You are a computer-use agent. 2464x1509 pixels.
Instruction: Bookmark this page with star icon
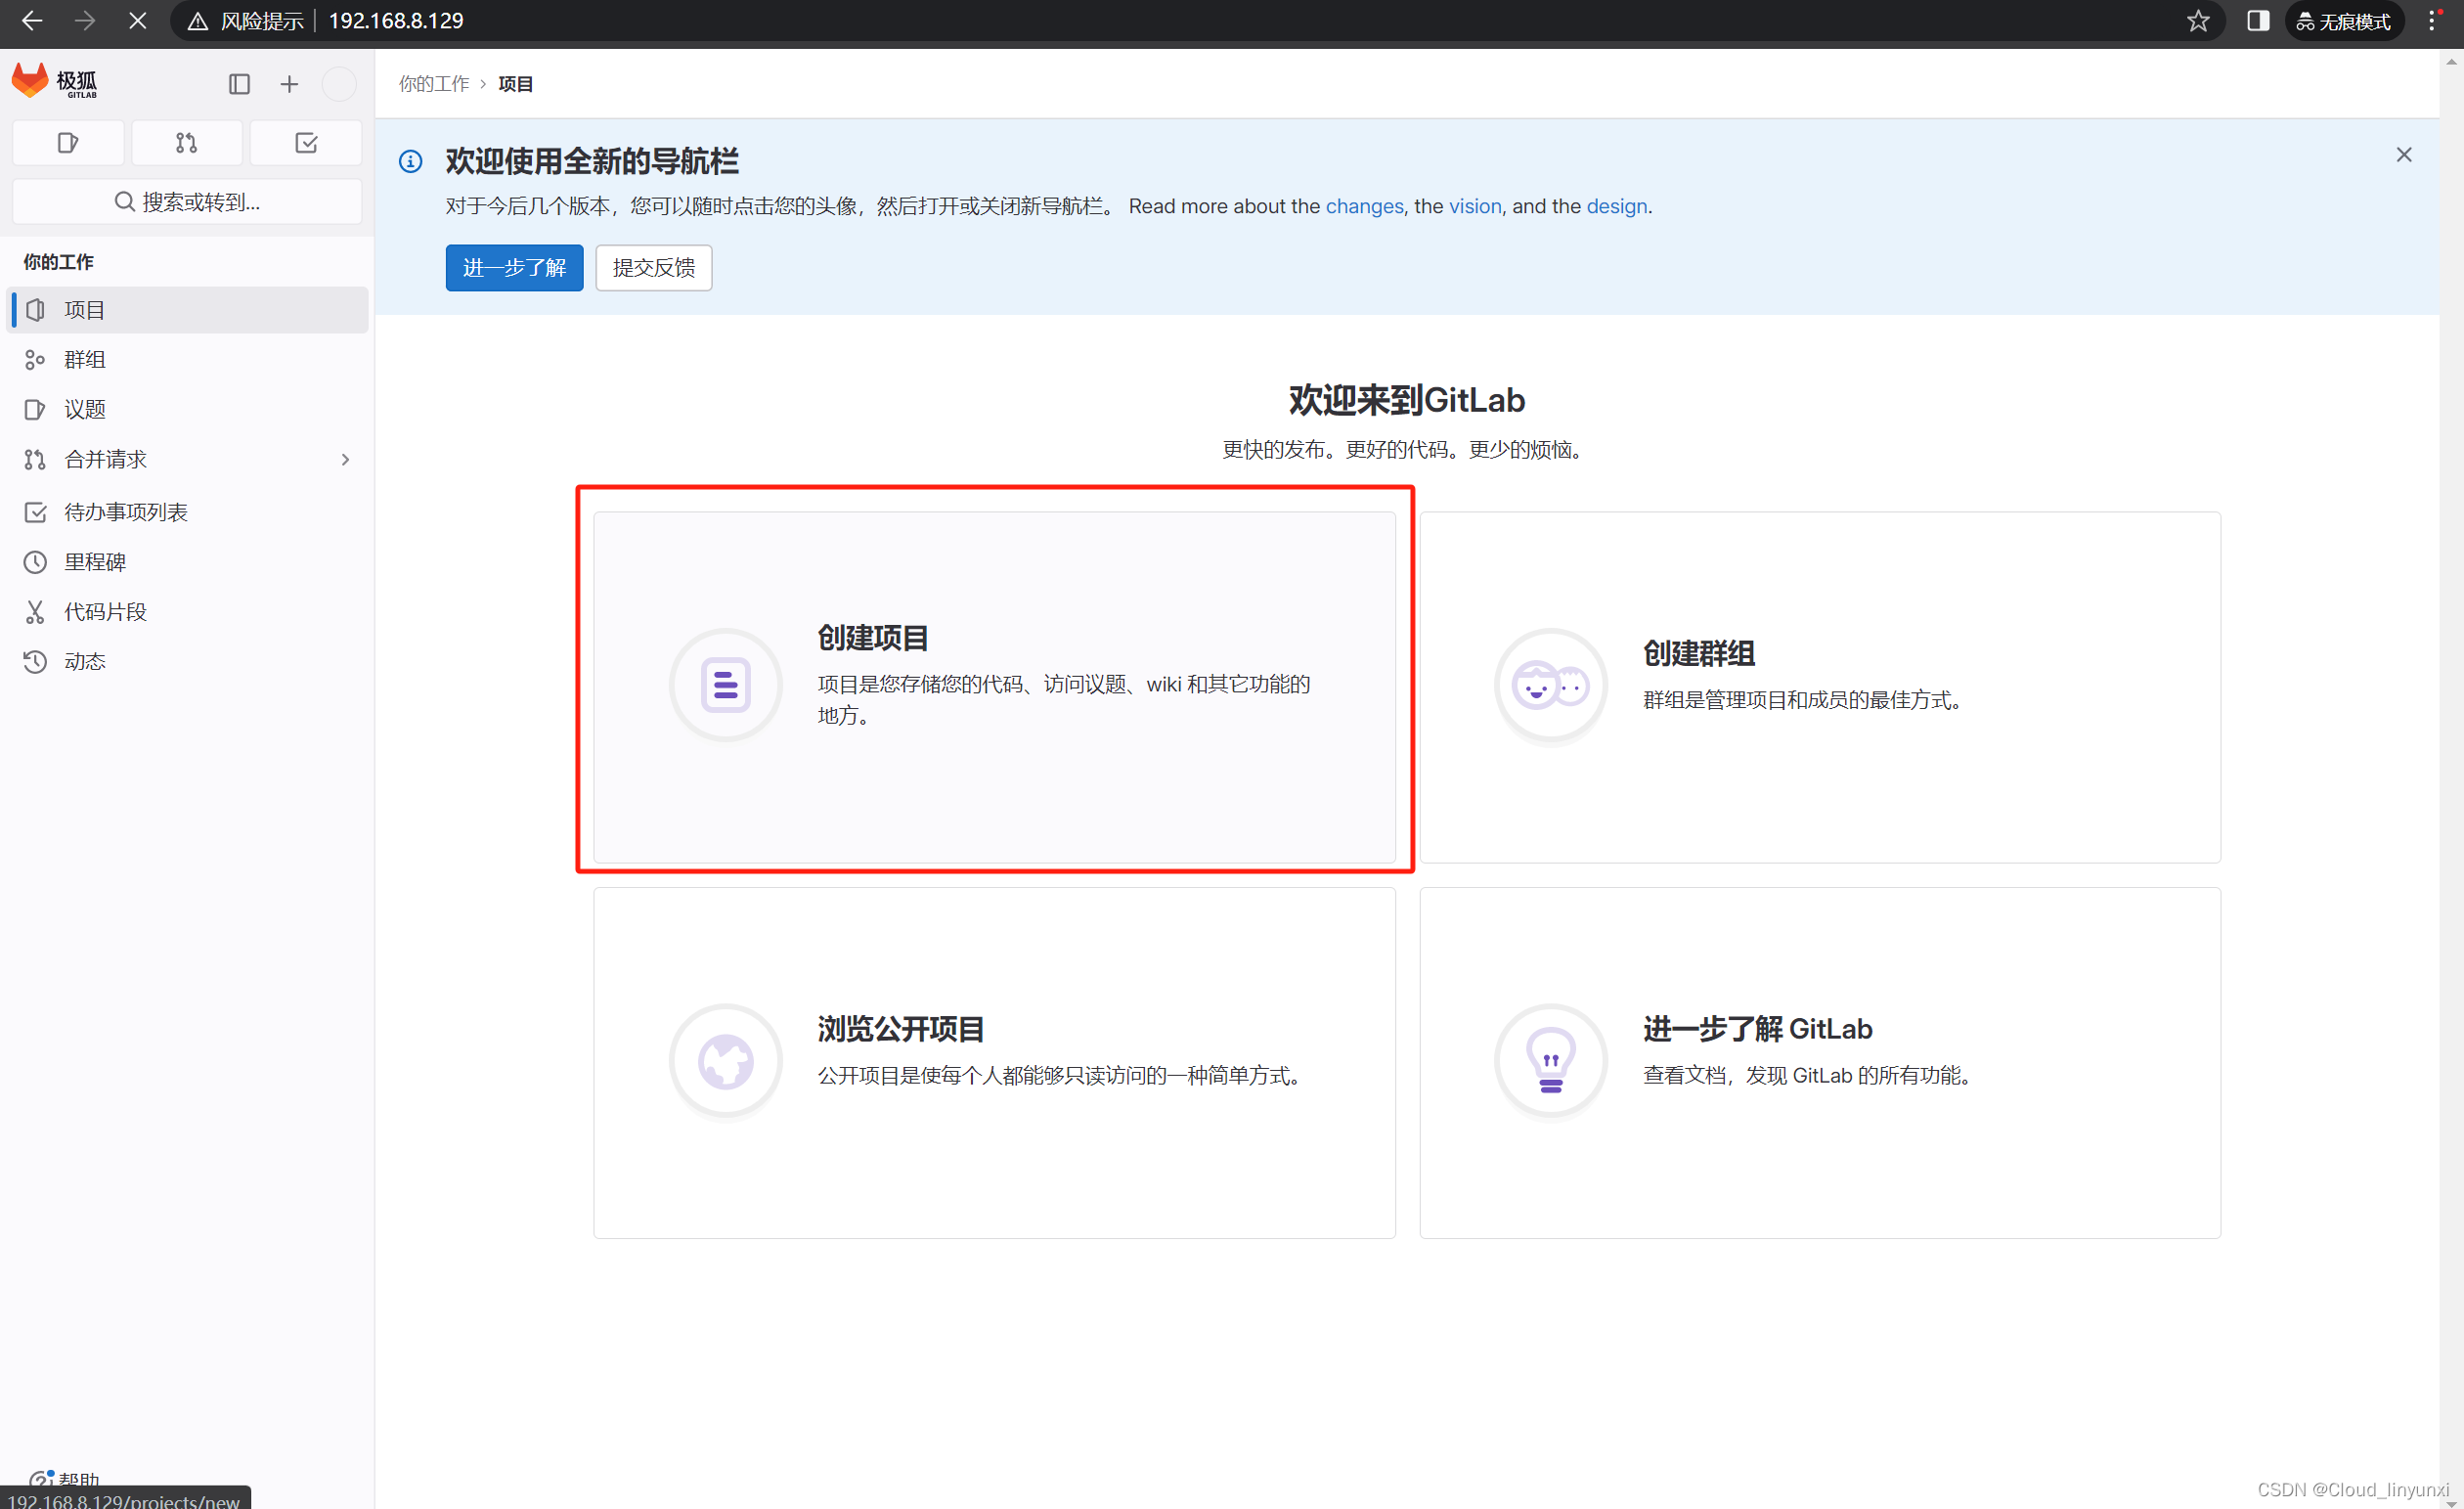[2198, 21]
